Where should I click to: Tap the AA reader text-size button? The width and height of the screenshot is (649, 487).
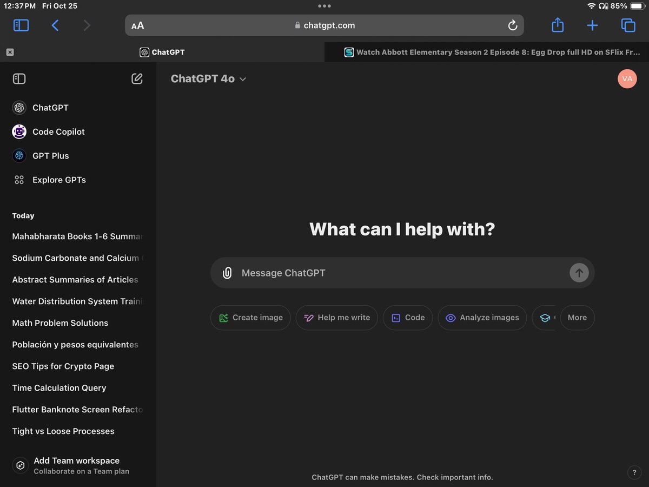(x=138, y=25)
